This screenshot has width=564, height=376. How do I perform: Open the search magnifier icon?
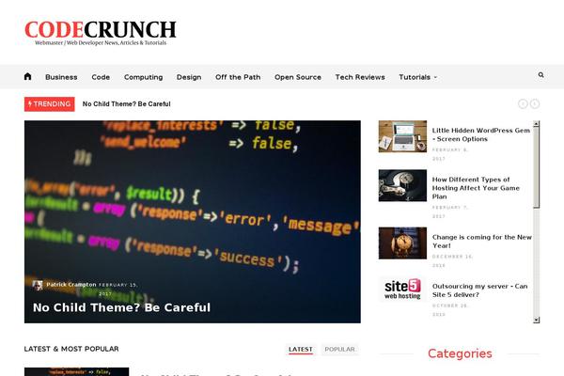pyautogui.click(x=540, y=75)
